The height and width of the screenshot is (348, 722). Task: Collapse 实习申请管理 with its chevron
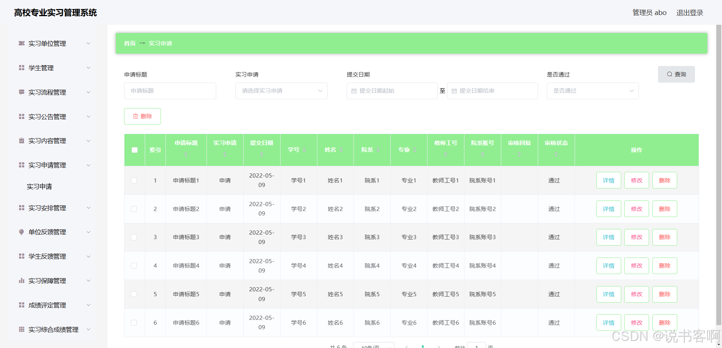tap(89, 165)
